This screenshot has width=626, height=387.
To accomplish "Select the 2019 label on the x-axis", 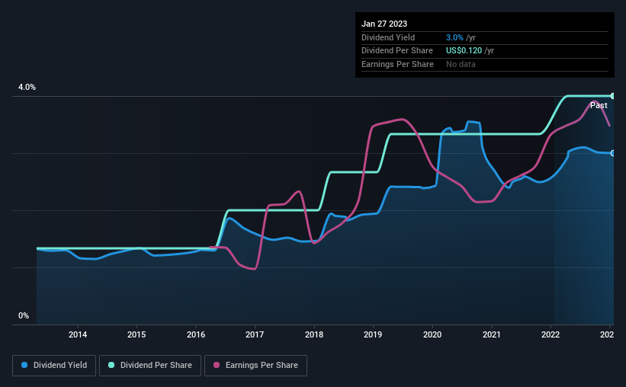I will coord(373,334).
